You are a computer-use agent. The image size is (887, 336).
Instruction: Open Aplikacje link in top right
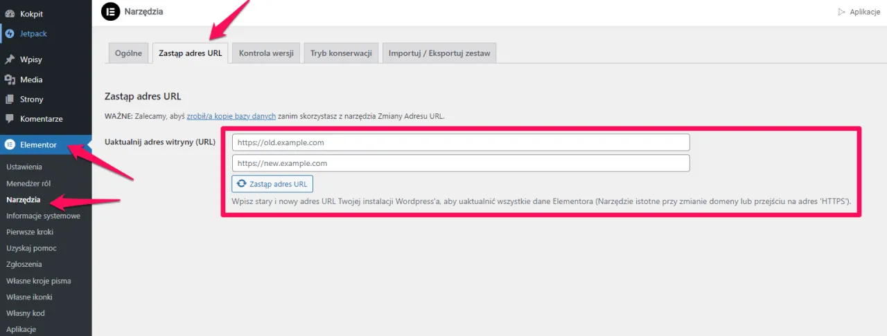coord(859,12)
